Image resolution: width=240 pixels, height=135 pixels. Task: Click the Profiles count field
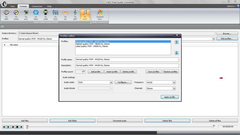click(80, 72)
